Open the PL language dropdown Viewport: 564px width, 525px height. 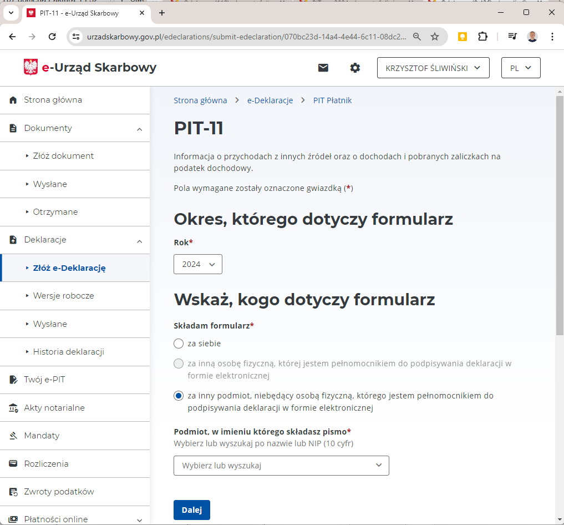pyautogui.click(x=520, y=68)
